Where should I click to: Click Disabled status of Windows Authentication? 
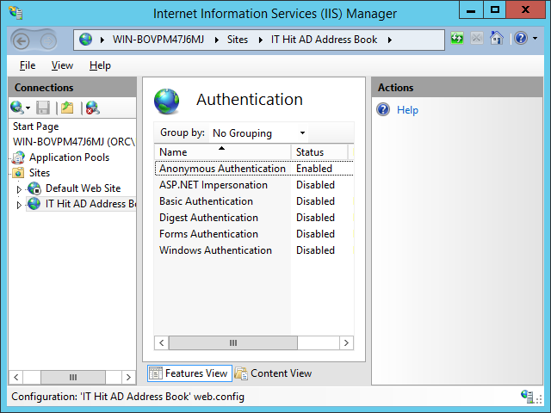pyautogui.click(x=315, y=250)
